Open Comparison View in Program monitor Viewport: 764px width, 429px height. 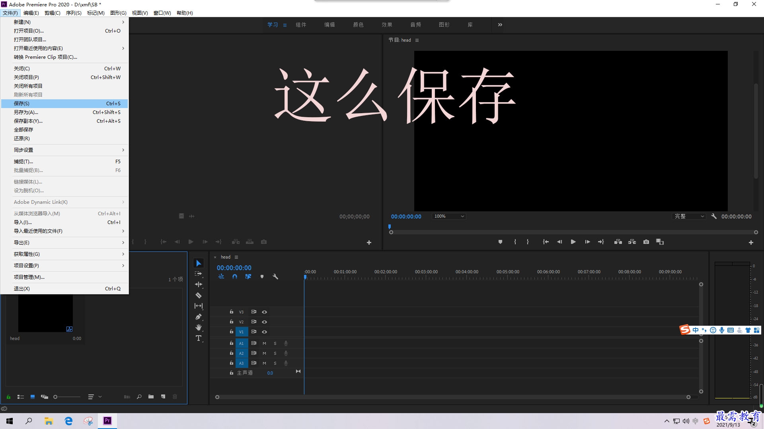[x=660, y=242]
